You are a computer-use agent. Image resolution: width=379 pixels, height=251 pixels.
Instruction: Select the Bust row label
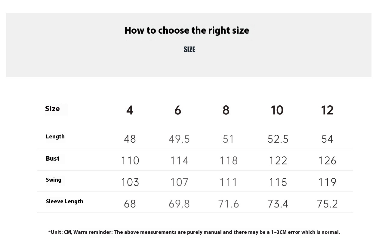tap(53, 159)
